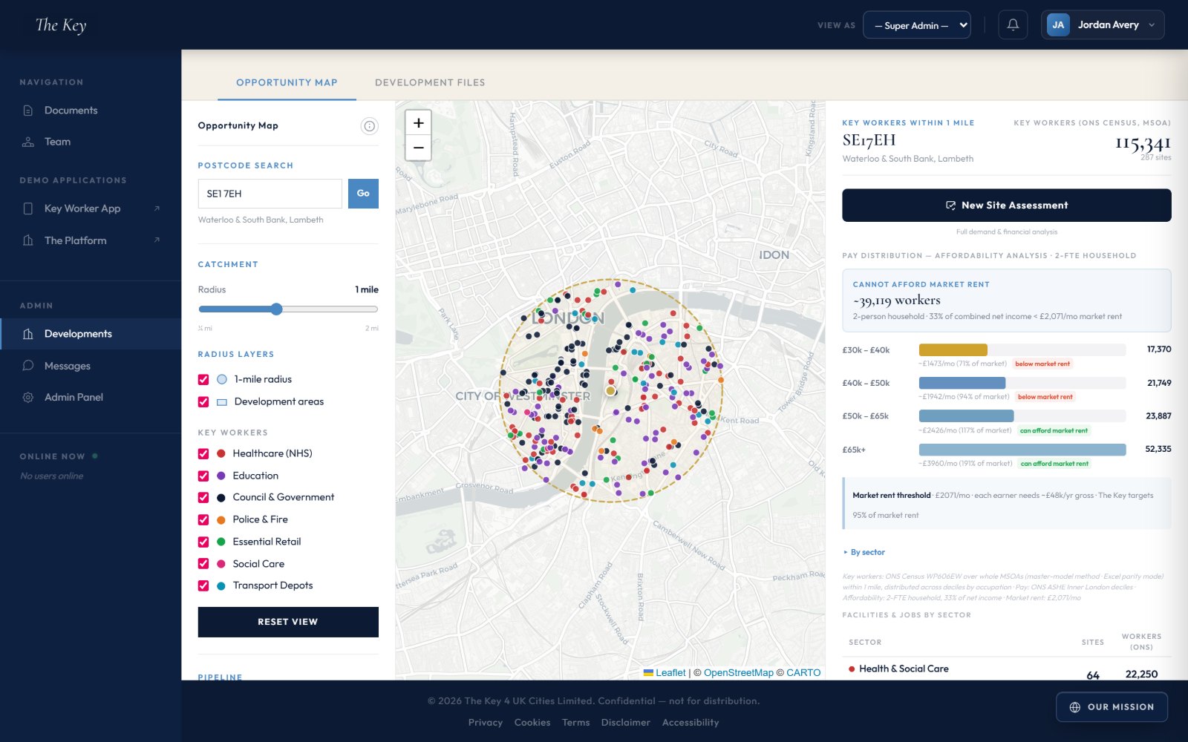The image size is (1188, 742).
Task: Open the Privacy footer link
Action: click(x=486, y=723)
